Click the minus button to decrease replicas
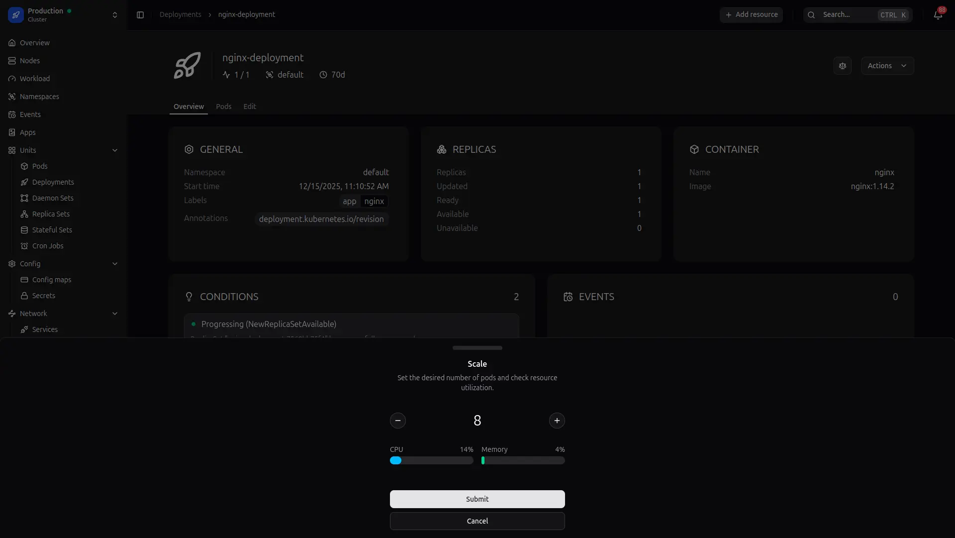The height and width of the screenshot is (538, 955). coord(397,421)
